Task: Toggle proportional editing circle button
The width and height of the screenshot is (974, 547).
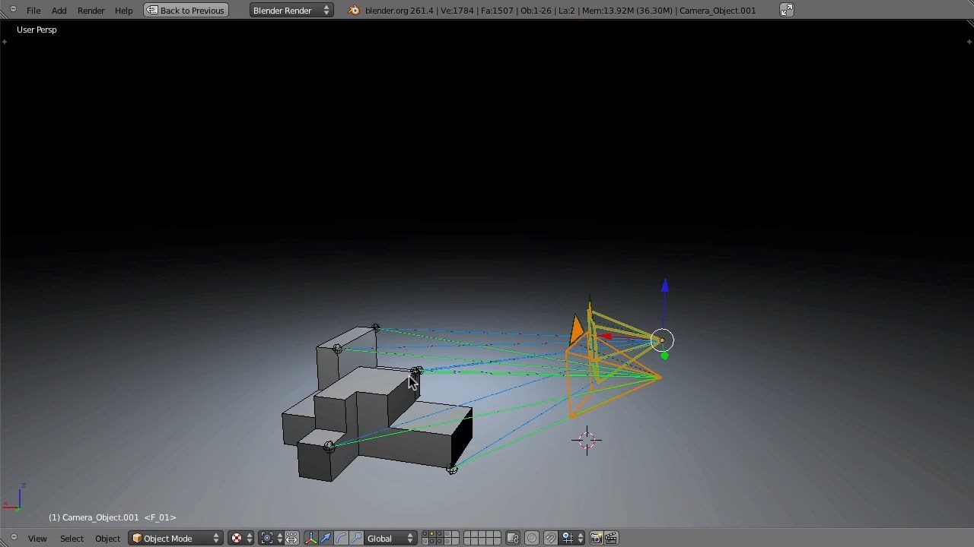Action: click(x=532, y=538)
